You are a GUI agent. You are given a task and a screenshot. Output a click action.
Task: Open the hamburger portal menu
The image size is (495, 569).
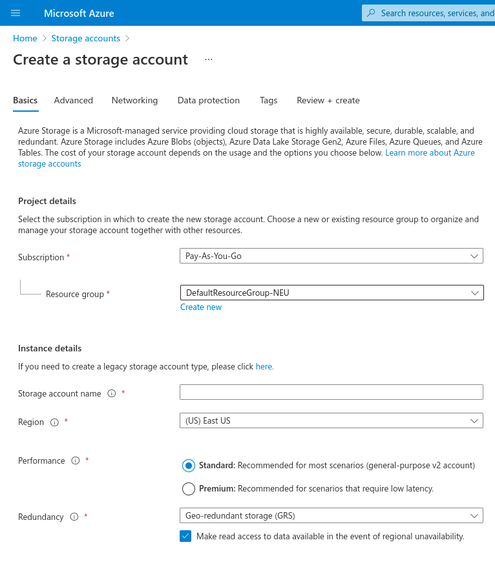pyautogui.click(x=16, y=13)
